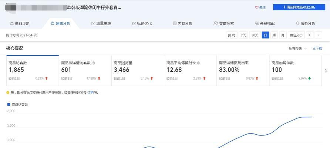Select the 商品微详情访客数 metric card
Viewport: 330px width, 148px height.
click(x=85, y=71)
